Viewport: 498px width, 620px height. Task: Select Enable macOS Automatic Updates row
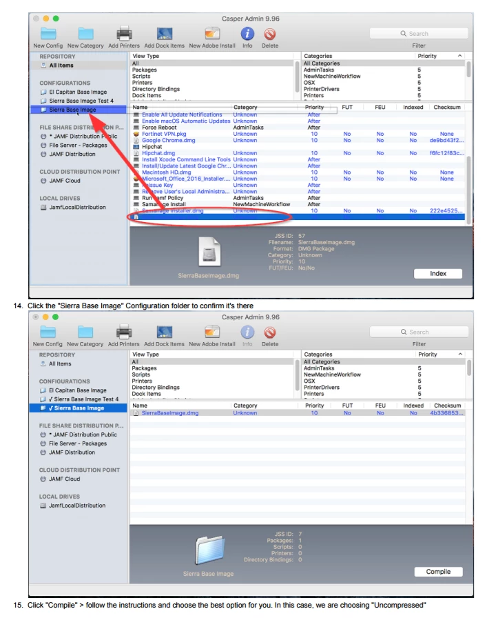pos(298,121)
